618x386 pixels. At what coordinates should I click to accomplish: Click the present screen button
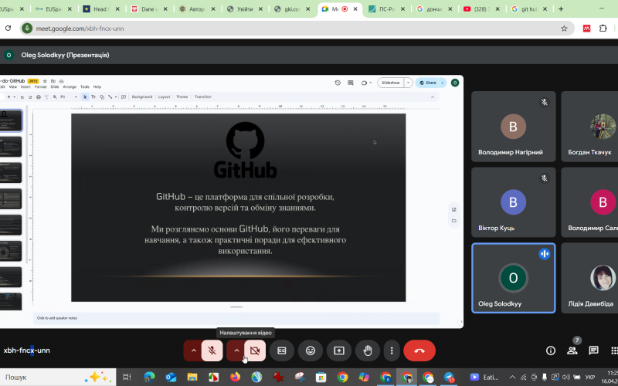coord(339,350)
